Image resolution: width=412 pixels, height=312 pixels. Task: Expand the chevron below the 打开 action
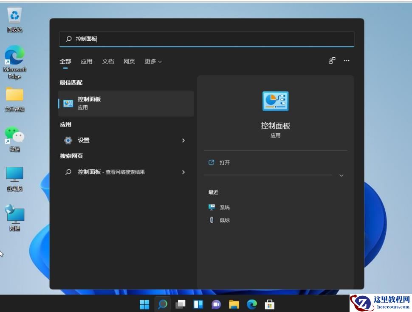(341, 175)
